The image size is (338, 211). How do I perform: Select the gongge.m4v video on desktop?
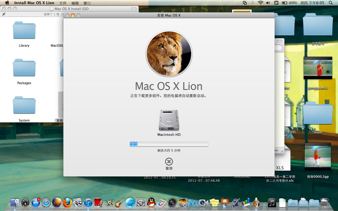[318, 68]
